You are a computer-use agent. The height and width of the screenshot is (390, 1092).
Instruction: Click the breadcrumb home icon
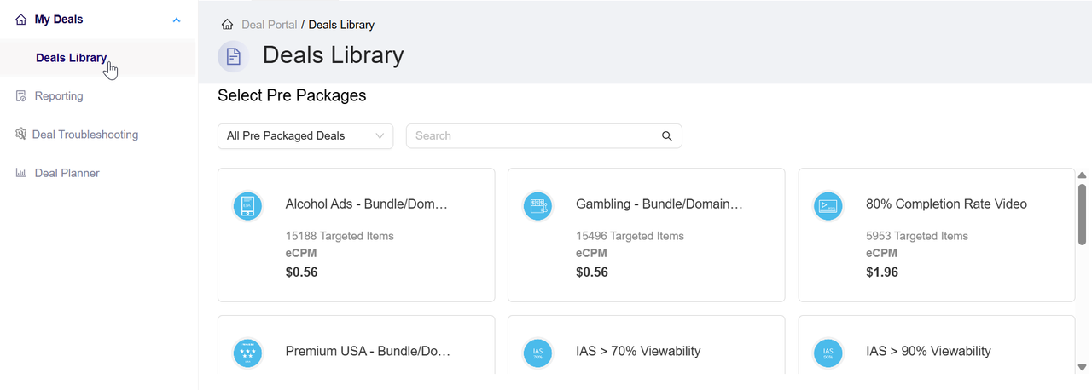pos(227,25)
